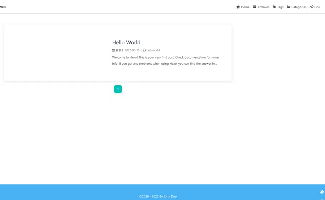The image size is (325, 200).
Task: Open the Hello World post title
Action: (126, 42)
